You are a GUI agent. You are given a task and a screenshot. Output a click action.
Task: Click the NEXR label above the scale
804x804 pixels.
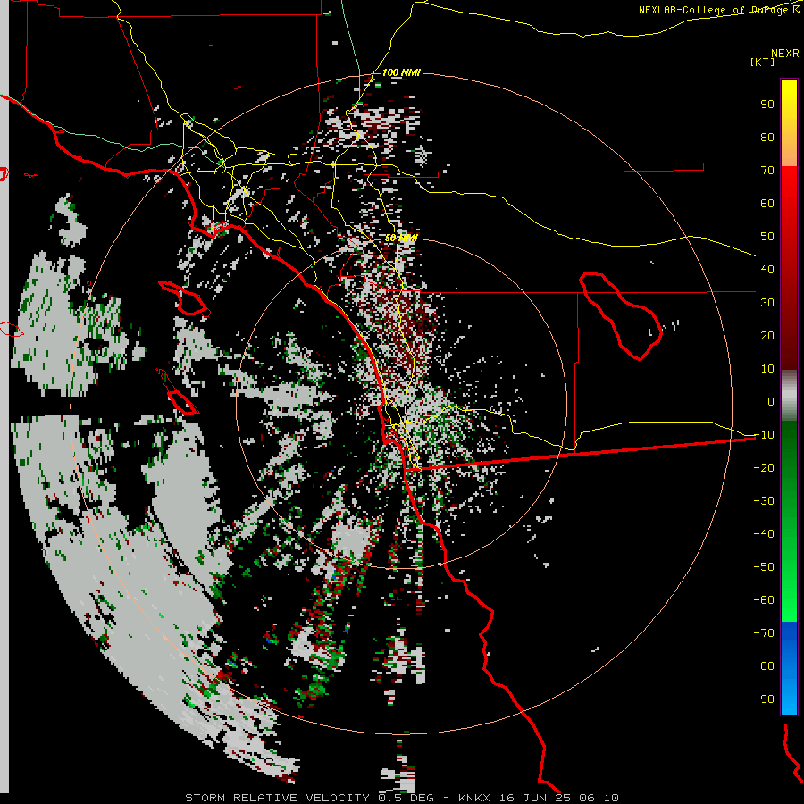784,54
